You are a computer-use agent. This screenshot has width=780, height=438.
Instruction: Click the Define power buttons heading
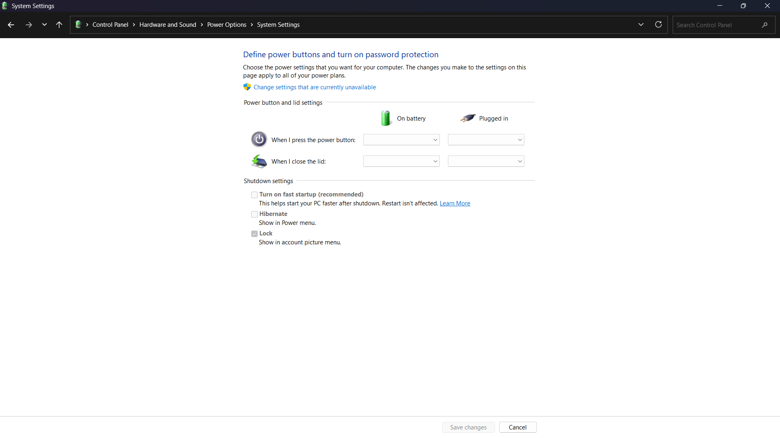[341, 54]
